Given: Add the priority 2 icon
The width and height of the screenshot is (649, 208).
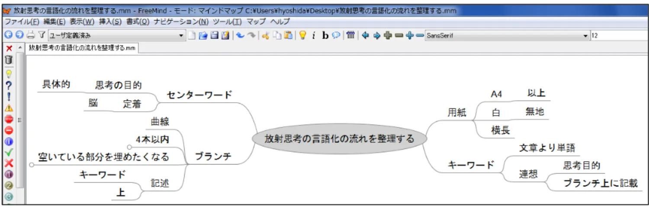Looking at the screenshot, I should [x=9, y=186].
